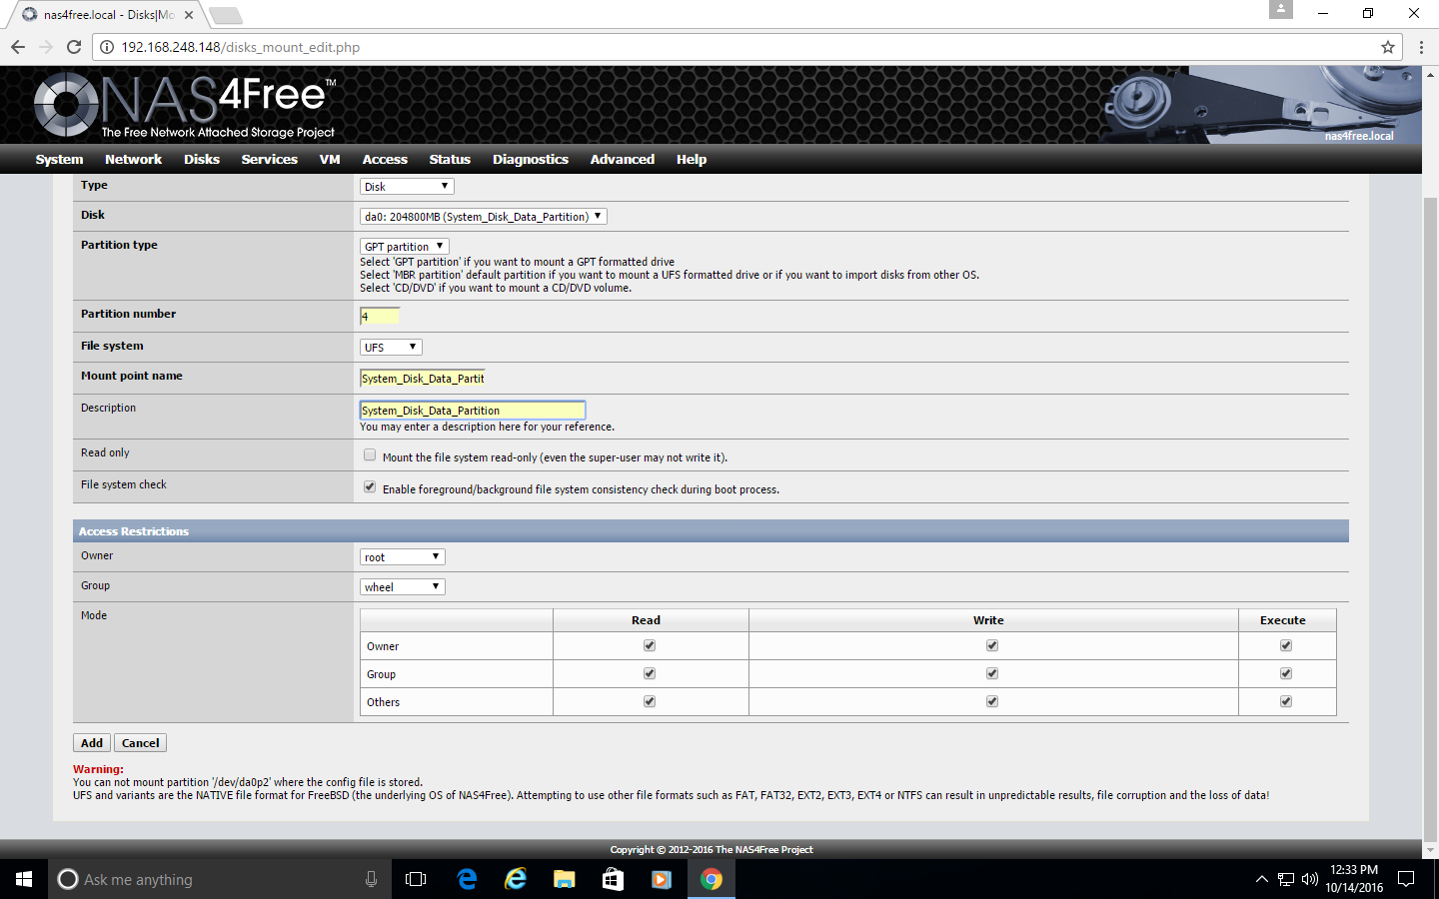Open the Chrome three-dot menu
Viewport: 1439px width, 899px height.
tap(1421, 47)
